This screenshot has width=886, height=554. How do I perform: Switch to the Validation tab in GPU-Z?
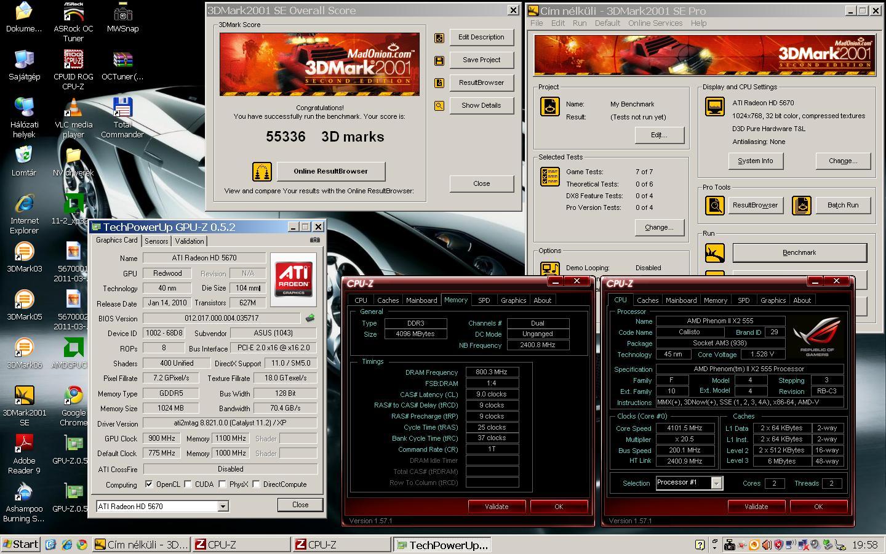pyautogui.click(x=189, y=241)
